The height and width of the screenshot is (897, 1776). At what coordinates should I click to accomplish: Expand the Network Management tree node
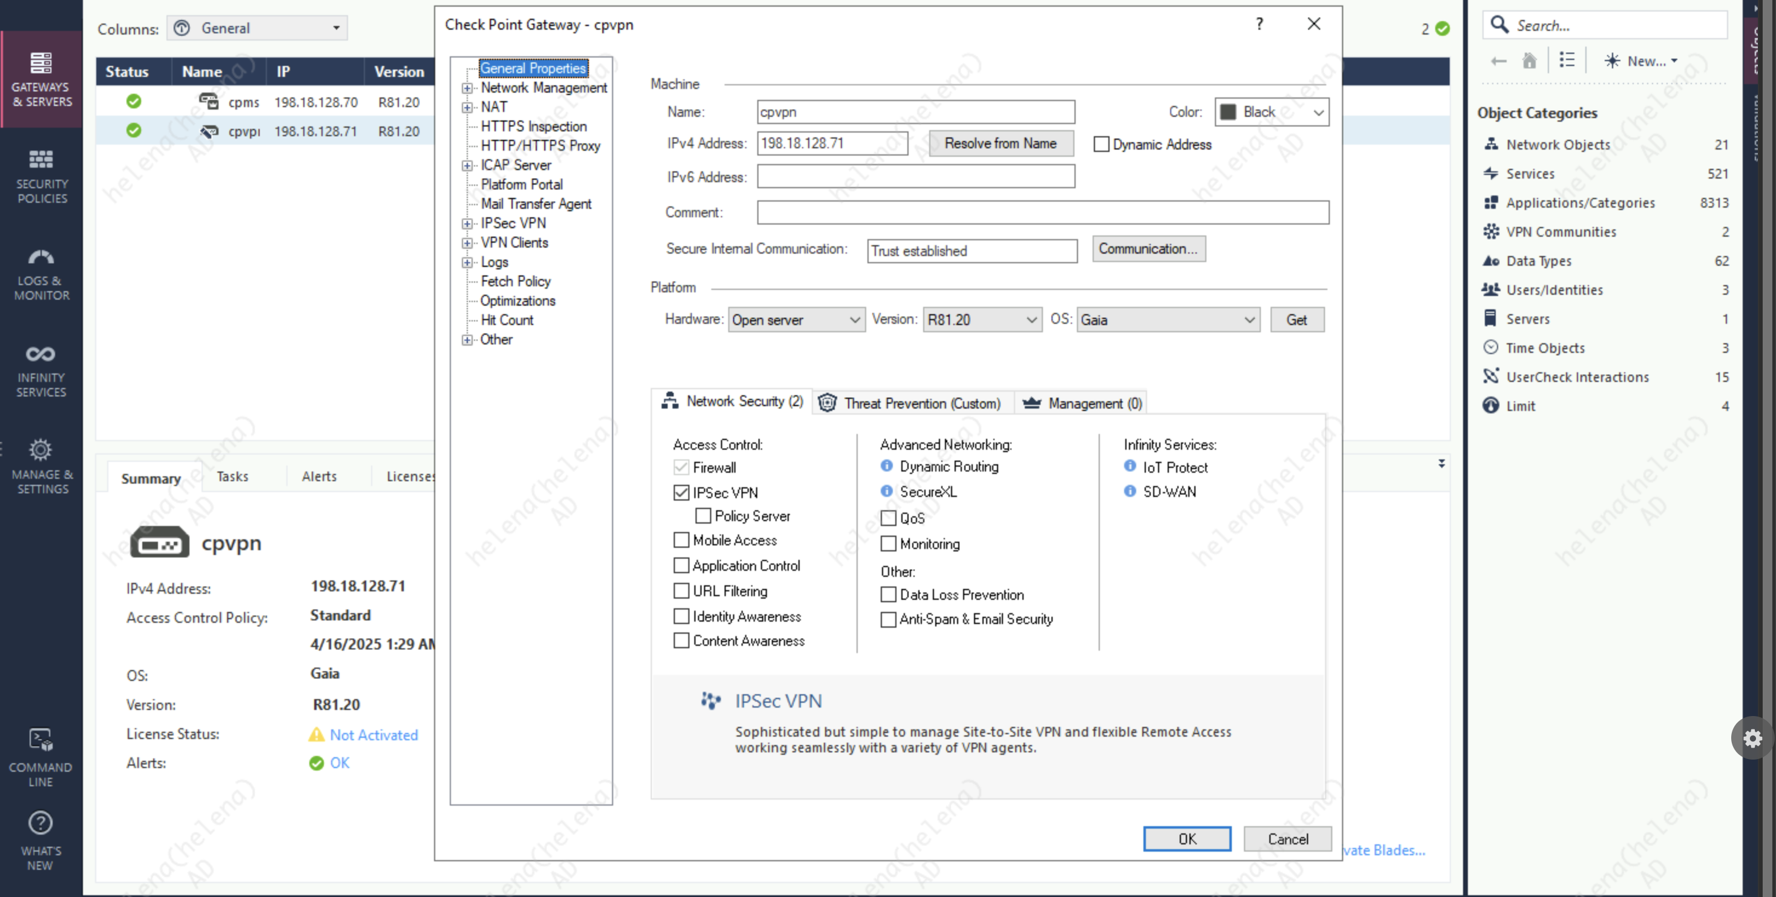point(467,88)
